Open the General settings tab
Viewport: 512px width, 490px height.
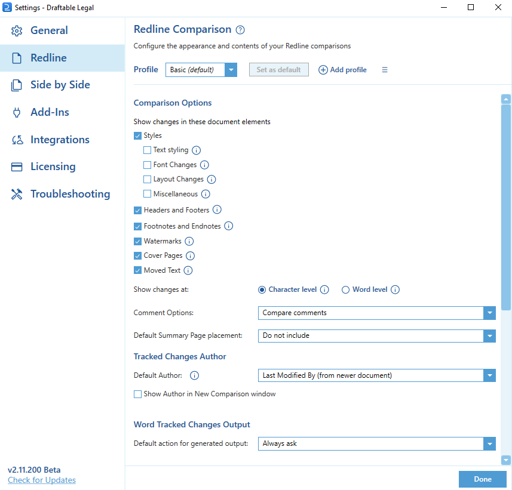pos(62,30)
